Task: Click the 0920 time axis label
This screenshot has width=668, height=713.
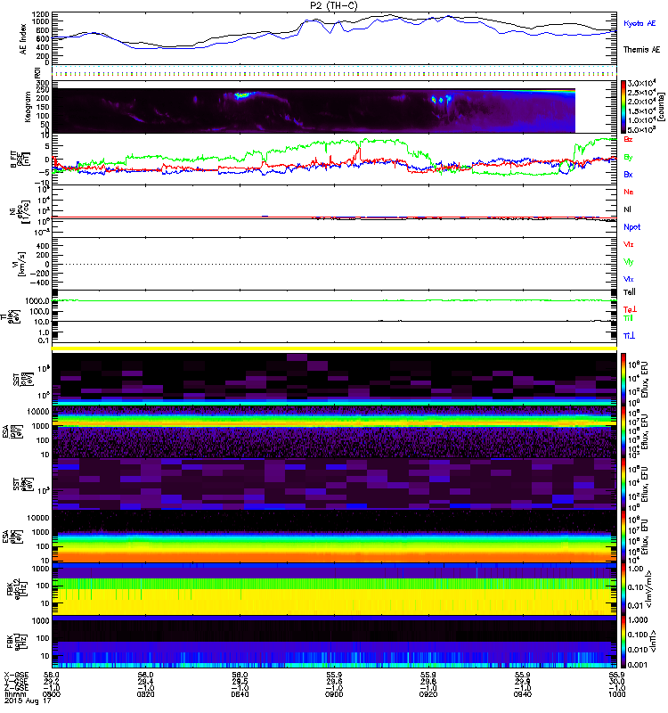Action: pyautogui.click(x=428, y=694)
